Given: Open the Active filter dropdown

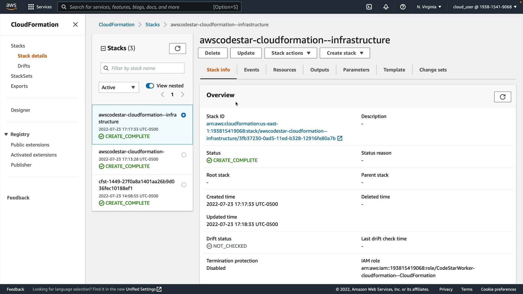Looking at the screenshot, I should point(119,87).
